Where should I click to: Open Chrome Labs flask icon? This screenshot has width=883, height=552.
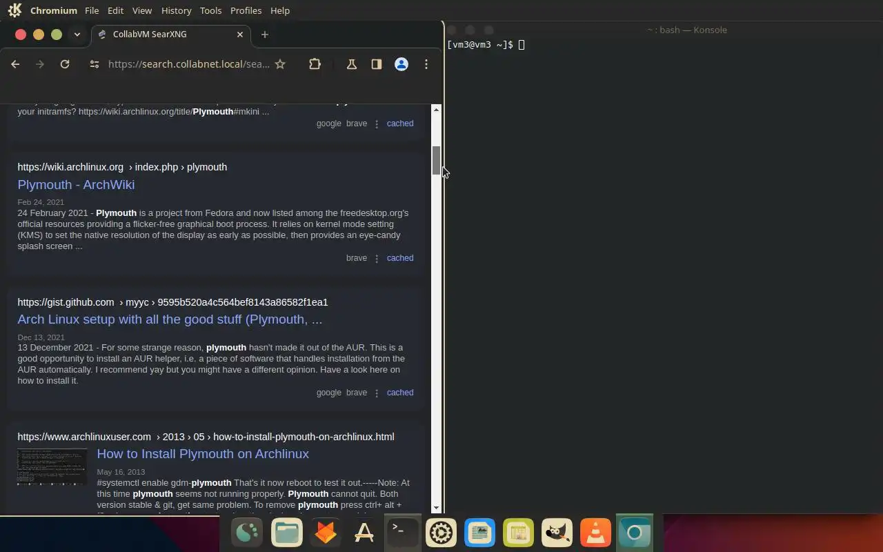pyautogui.click(x=351, y=64)
